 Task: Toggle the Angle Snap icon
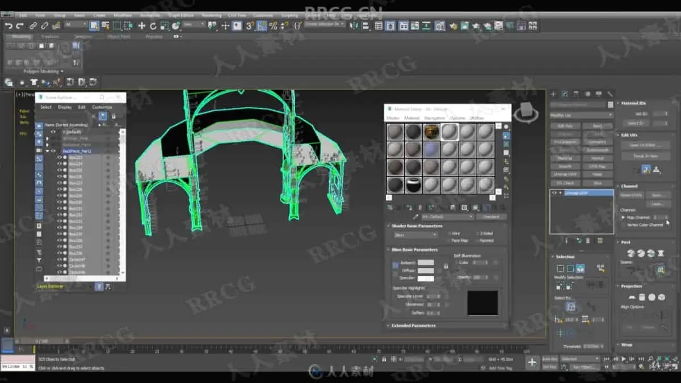(x=261, y=26)
